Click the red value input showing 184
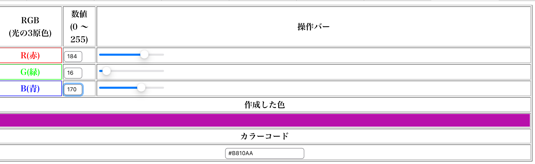The width and height of the screenshot is (535, 164). tap(73, 56)
